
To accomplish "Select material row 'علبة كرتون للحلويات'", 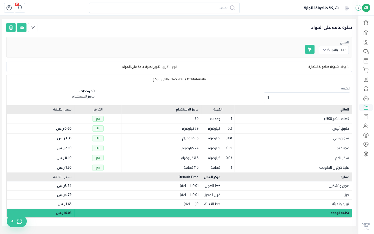I will click(179, 168).
